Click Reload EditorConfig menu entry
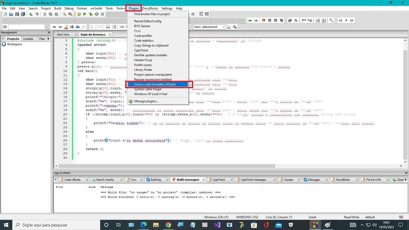409x230 pixels. pyautogui.click(x=158, y=21)
